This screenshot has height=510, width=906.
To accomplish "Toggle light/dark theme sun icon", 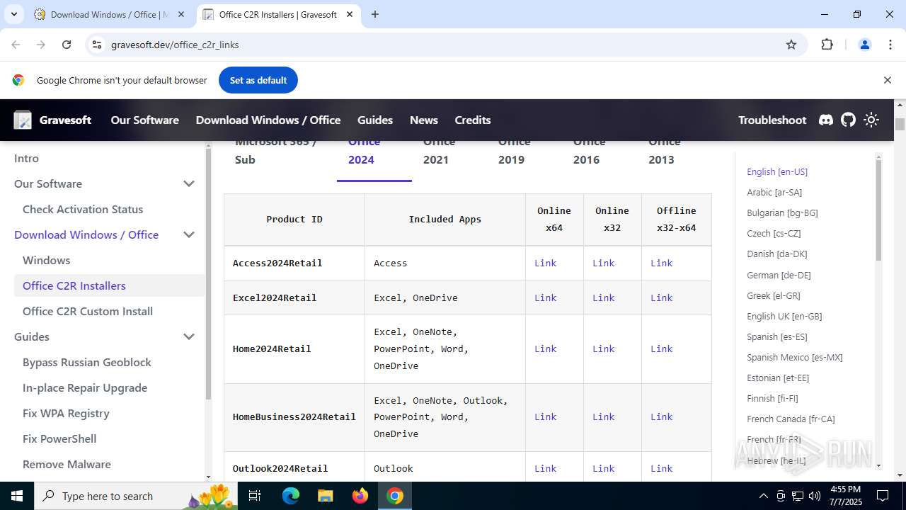I will coord(871,120).
